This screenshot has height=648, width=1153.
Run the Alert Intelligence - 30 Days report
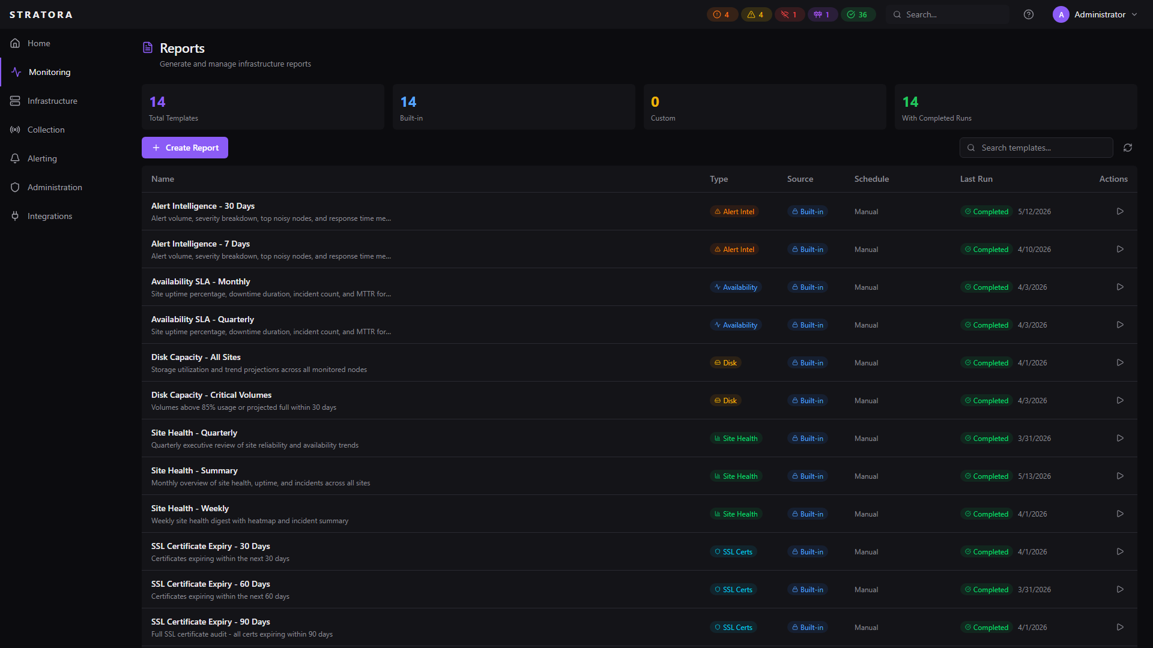1120,211
